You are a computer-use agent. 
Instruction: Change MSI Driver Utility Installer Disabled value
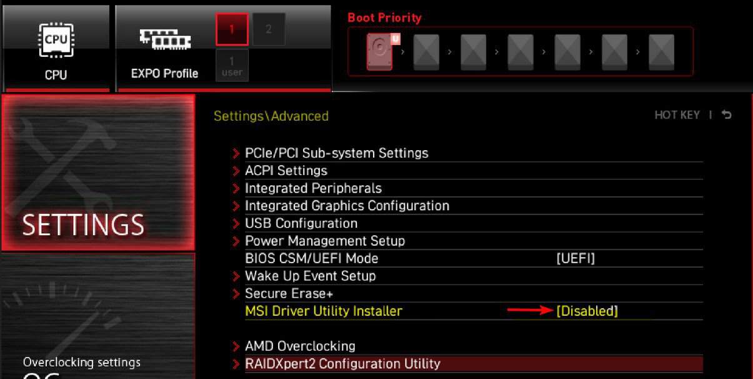pos(587,311)
